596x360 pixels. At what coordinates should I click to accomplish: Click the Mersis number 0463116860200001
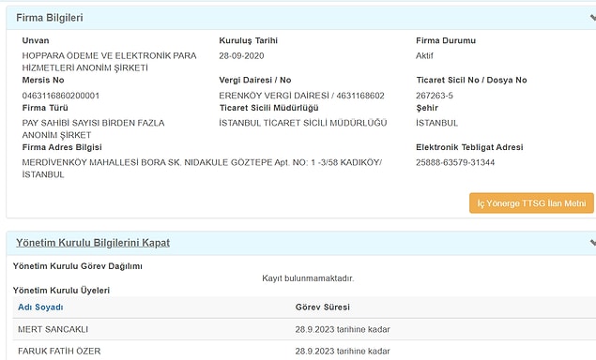[x=61, y=96]
